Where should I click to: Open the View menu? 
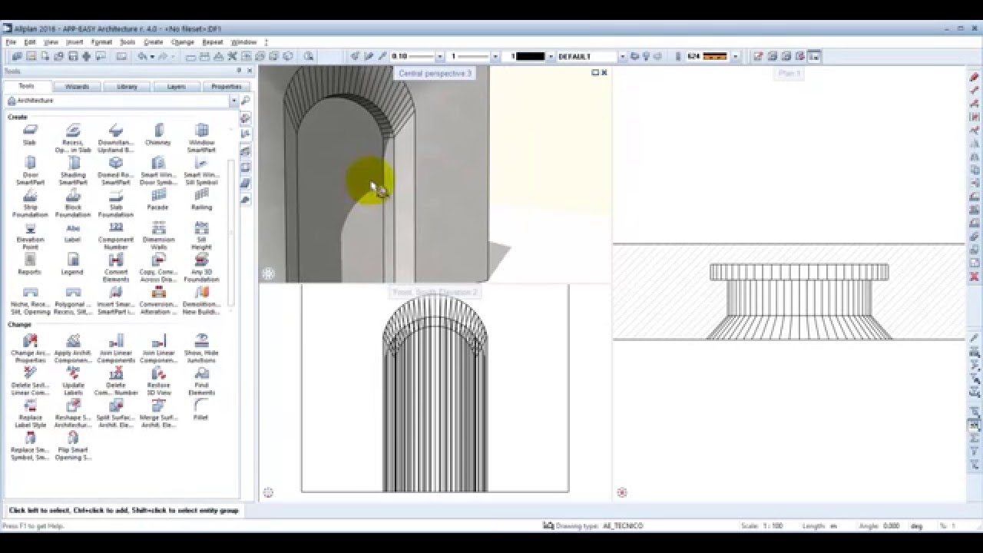tap(51, 42)
